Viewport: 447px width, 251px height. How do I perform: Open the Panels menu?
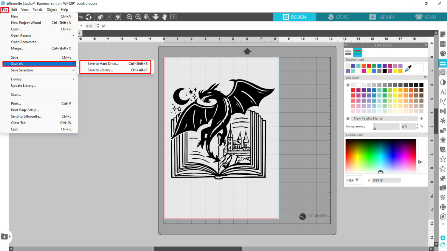[38, 10]
